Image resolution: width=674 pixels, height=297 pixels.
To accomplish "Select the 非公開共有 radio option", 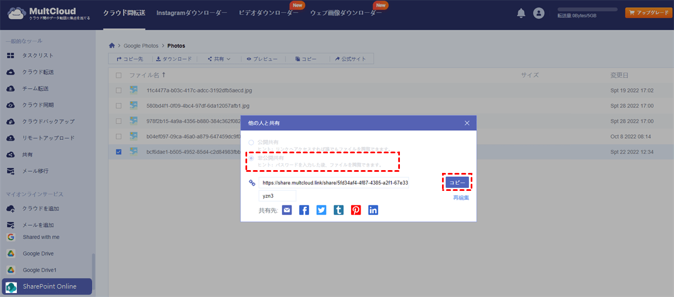I will click(x=251, y=158).
